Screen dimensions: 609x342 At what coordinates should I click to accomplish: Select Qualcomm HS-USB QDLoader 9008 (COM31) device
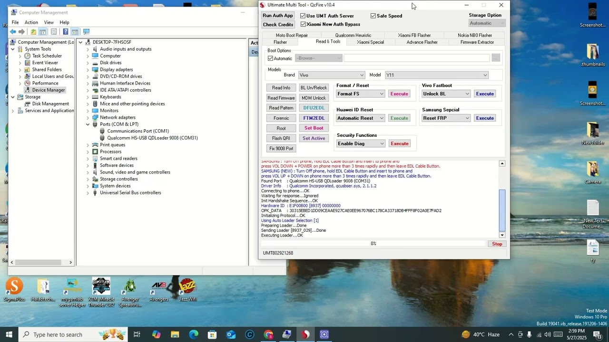(152, 138)
